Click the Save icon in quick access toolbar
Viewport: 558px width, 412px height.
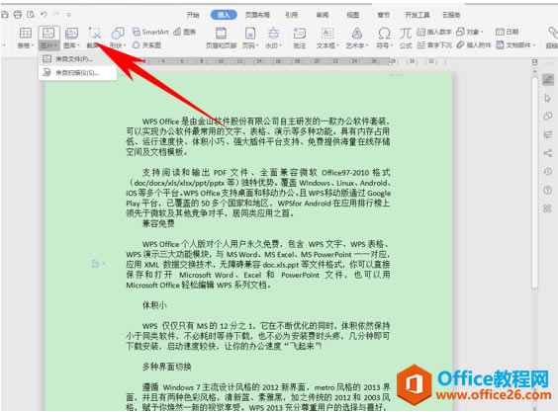pyautogui.click(x=5, y=15)
